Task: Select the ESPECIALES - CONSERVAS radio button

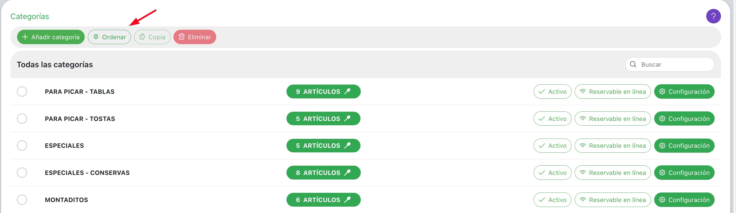Action: tap(22, 173)
